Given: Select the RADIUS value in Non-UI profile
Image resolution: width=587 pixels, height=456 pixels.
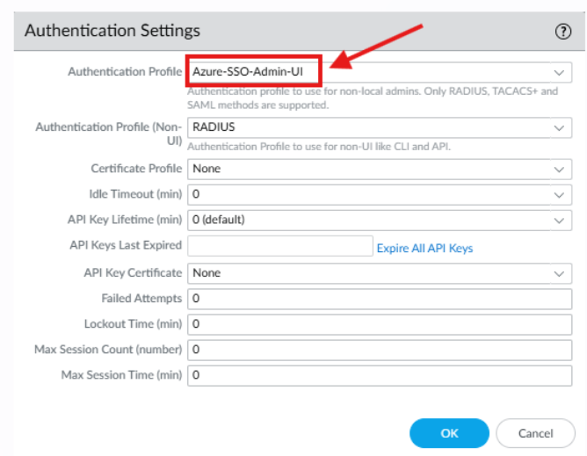Looking at the screenshot, I should [x=214, y=127].
